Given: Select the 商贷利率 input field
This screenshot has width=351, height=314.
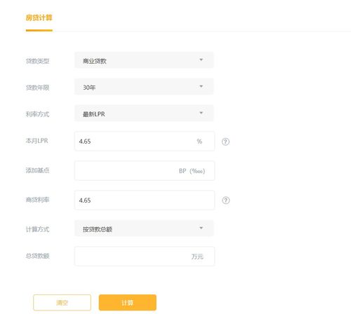Looking at the screenshot, I should 145,200.
